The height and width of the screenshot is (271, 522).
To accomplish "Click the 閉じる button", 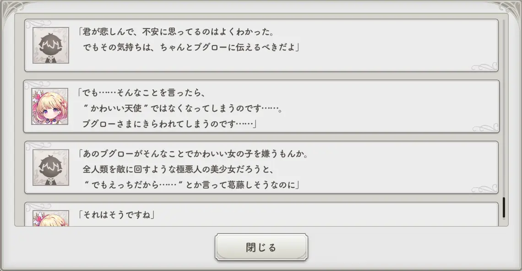I will tap(261, 247).
